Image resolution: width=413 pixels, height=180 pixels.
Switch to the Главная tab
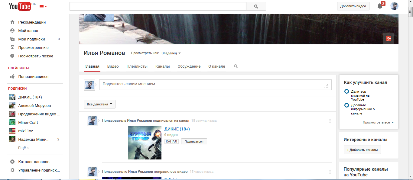92,66
